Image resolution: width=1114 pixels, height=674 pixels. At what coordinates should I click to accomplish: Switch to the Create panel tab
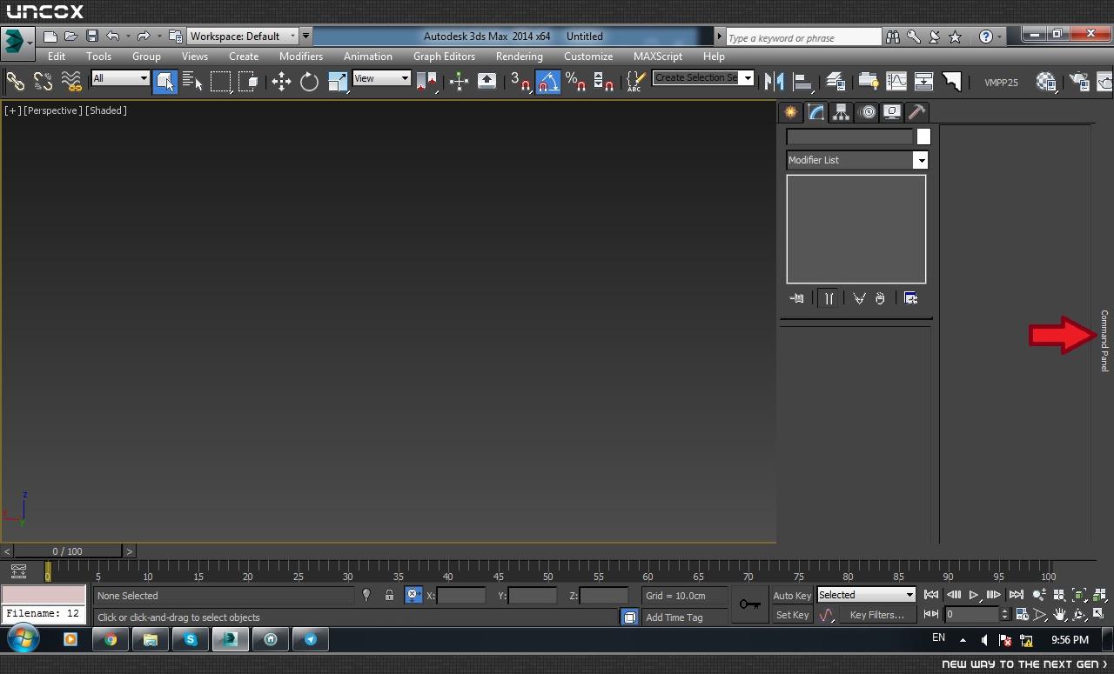[790, 112]
